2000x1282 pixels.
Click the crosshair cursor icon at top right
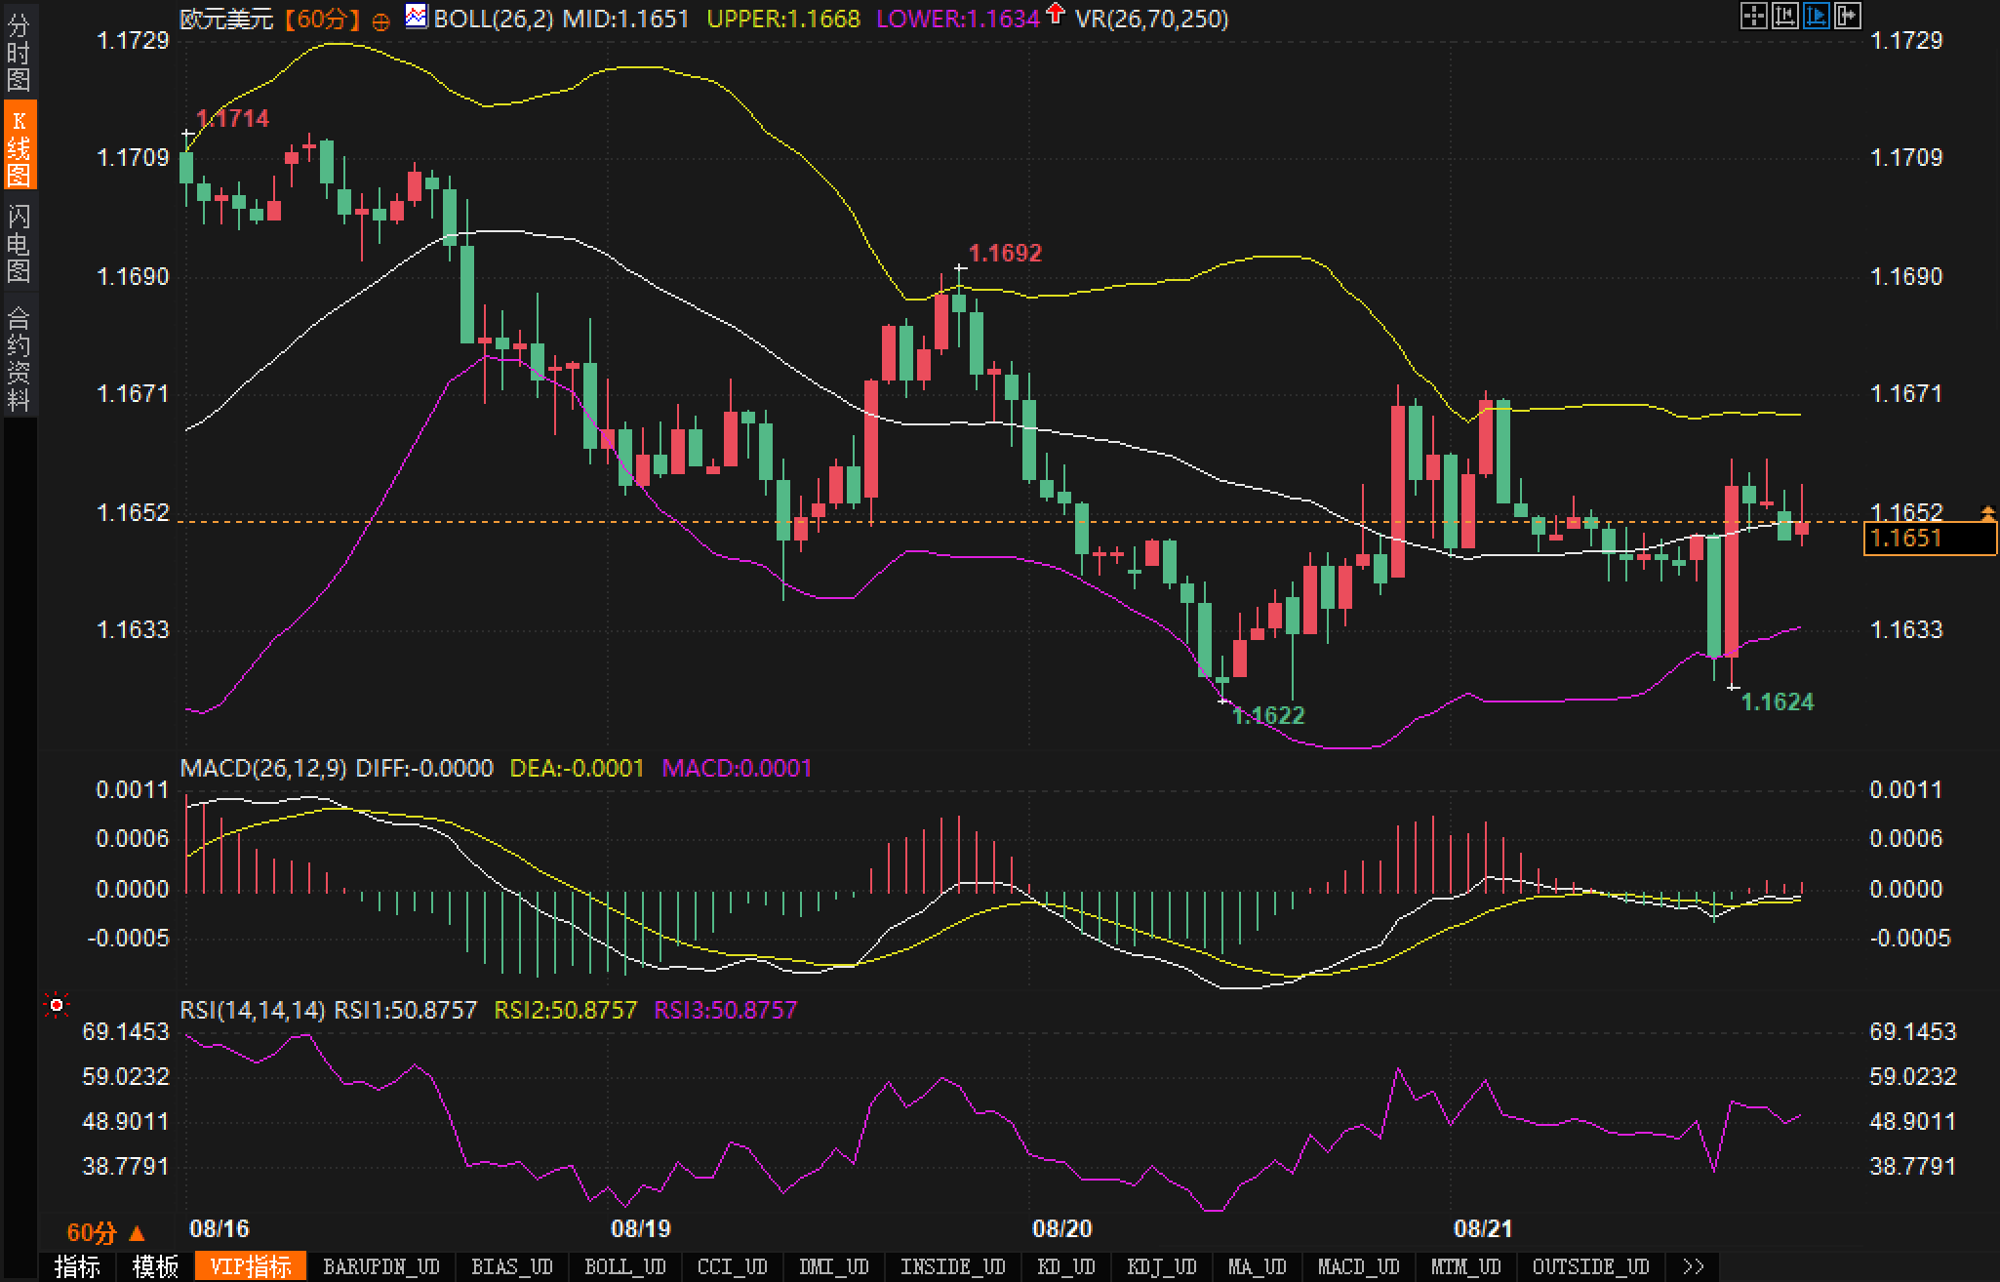[1753, 16]
